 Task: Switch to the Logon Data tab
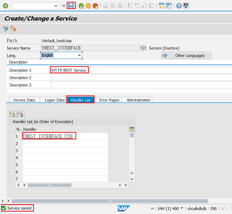point(55,100)
